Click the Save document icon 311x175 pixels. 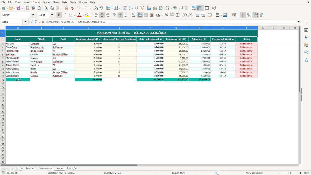click(18, 8)
